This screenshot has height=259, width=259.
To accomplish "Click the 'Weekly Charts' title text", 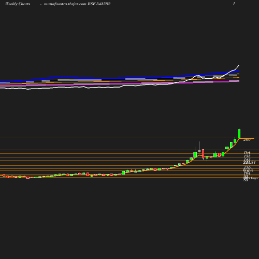I will click(18, 4).
